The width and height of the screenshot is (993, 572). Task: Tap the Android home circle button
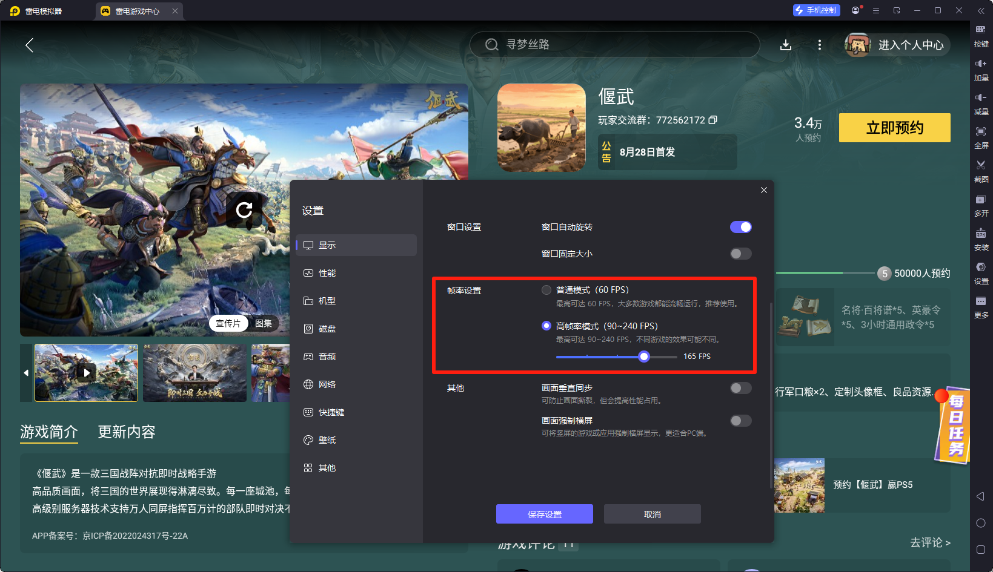(981, 523)
